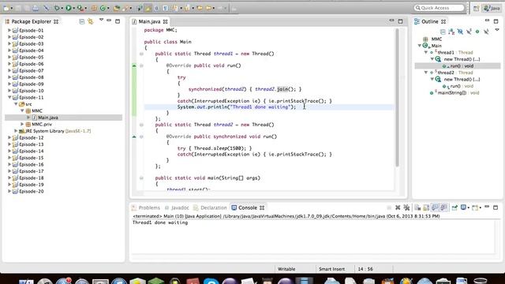Click the Open Type folder icon

click(x=116, y=8)
